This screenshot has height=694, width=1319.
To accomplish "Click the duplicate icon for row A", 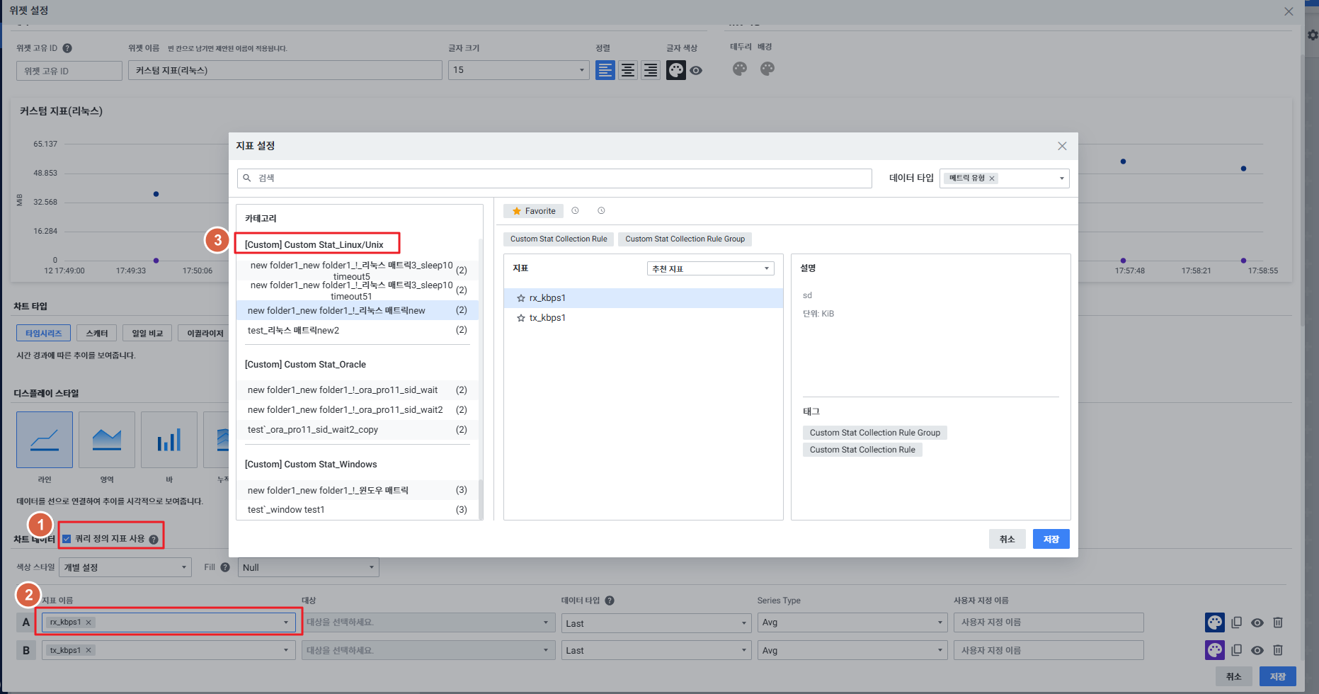I will (1236, 622).
